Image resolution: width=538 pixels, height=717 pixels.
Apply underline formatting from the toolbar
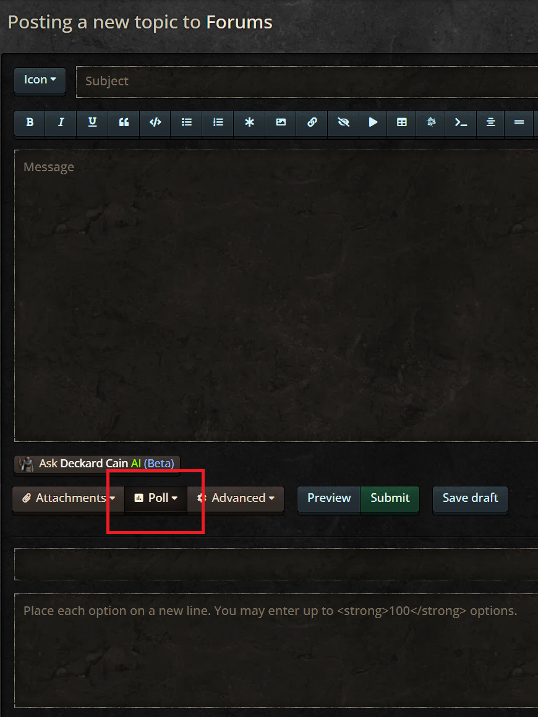[92, 122]
